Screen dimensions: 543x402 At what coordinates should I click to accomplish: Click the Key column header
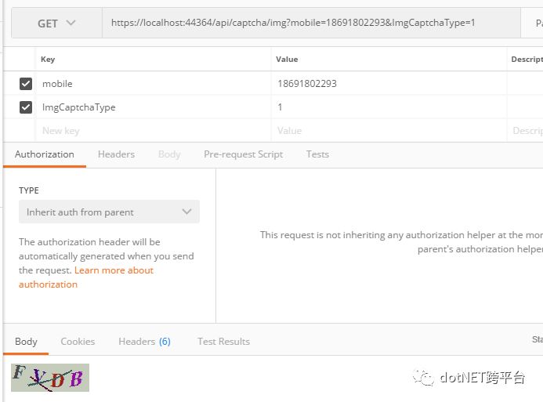pyautogui.click(x=48, y=60)
